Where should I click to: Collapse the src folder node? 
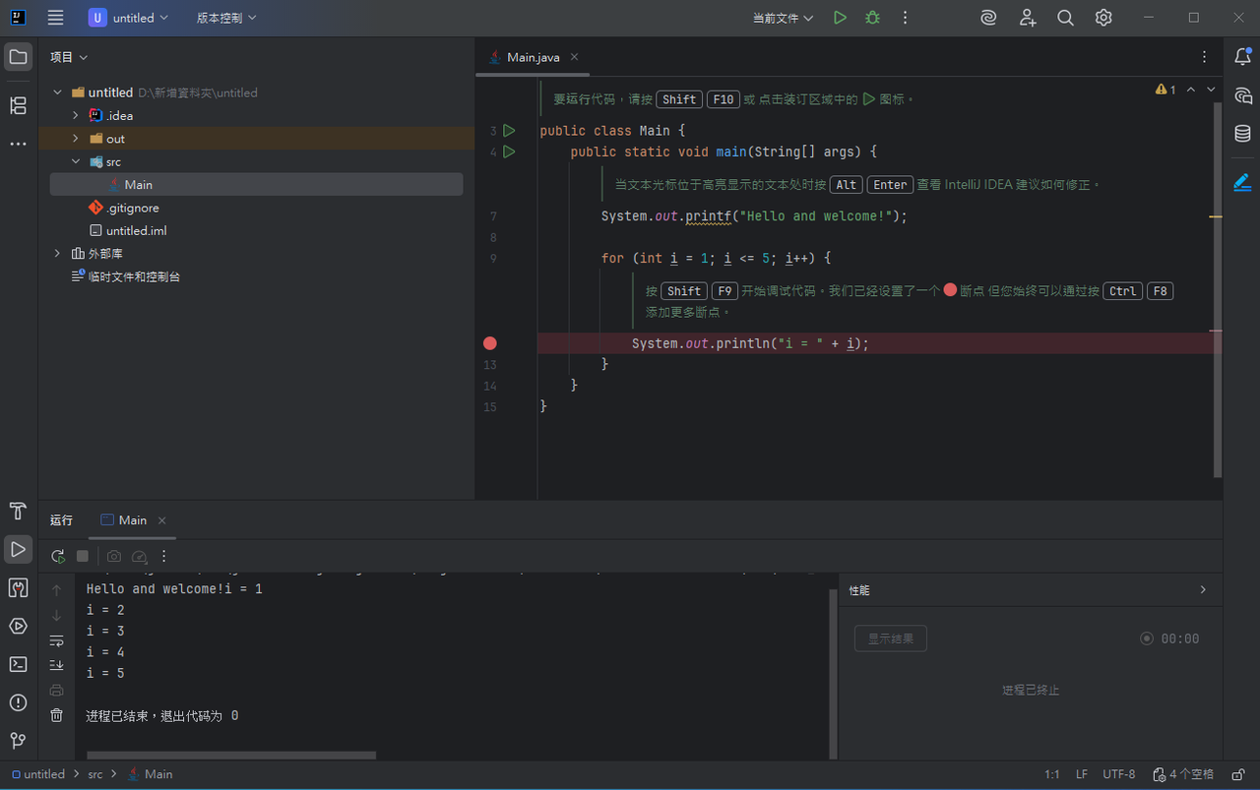click(76, 161)
